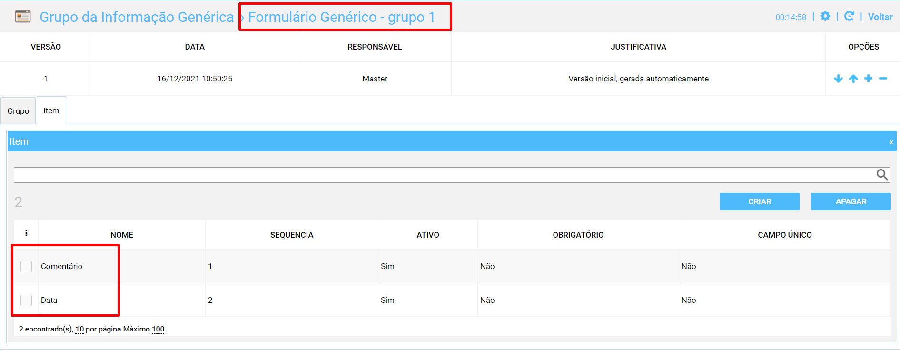The height and width of the screenshot is (351, 900).
Task: Check the Data row checkbox
Action: (26, 301)
